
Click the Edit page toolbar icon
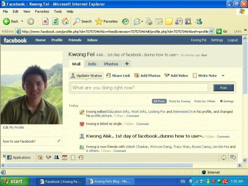point(159,21)
